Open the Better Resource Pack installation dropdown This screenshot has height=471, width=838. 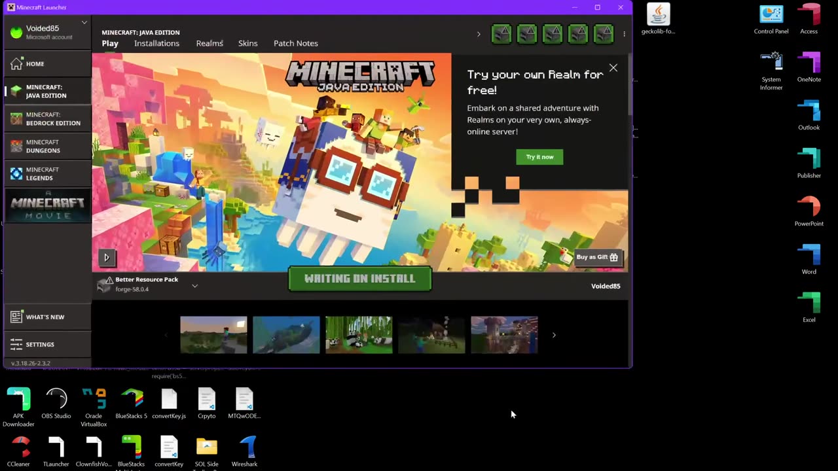pos(194,285)
